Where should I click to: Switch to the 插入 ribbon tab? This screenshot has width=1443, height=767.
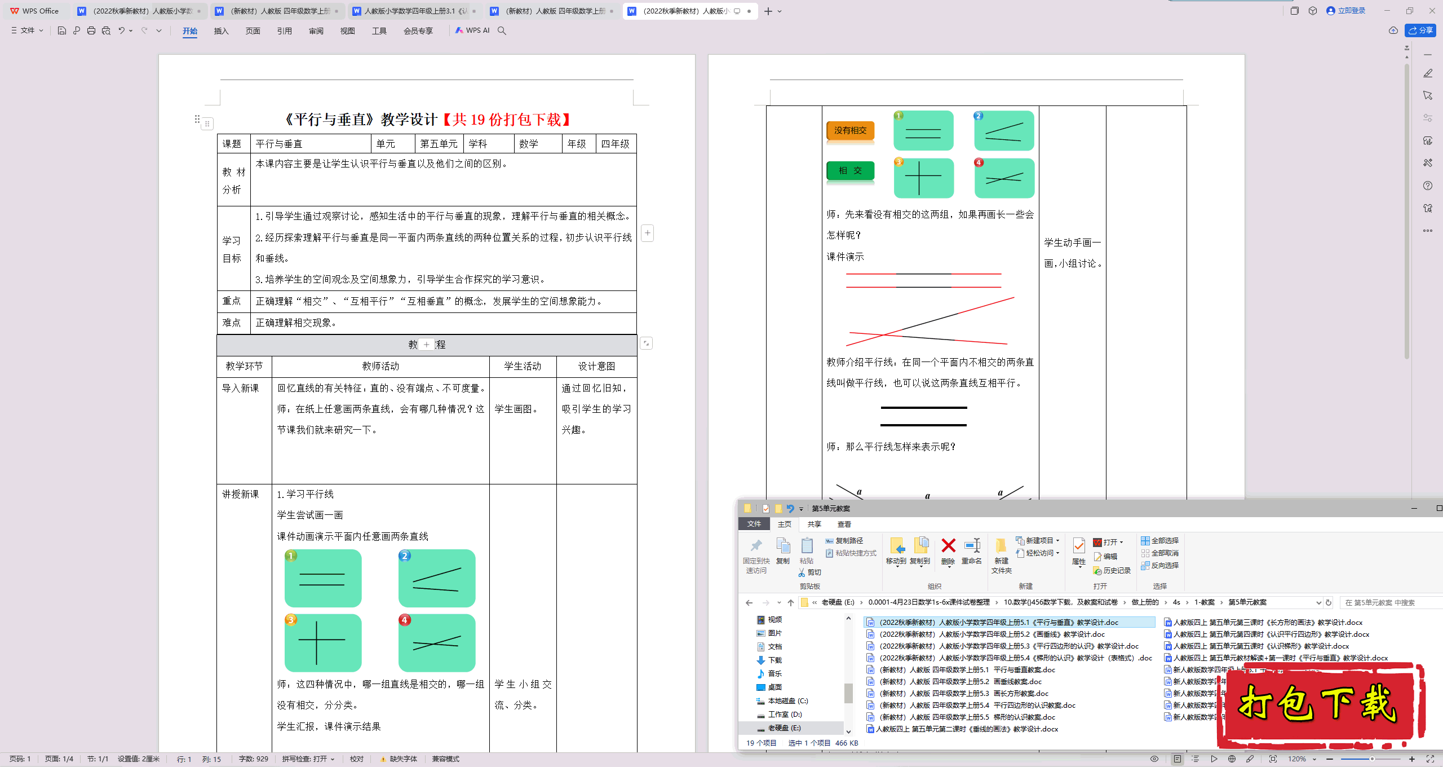pos(221,31)
